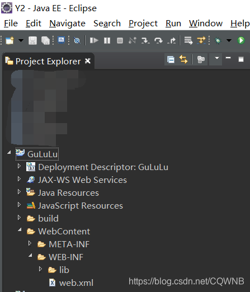Click the Step Return icon
Viewport: 250px width, 292px height.
172,40
